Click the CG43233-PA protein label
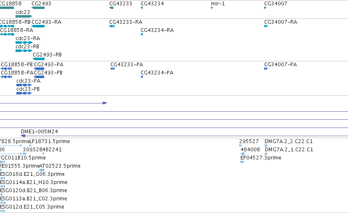This screenshot has width=348, height=213. [127, 64]
